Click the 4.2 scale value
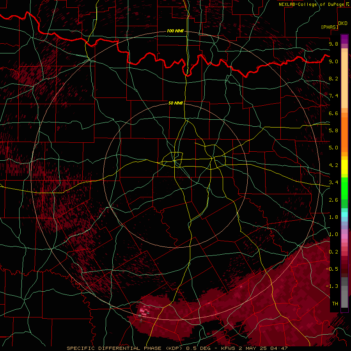 [333, 165]
